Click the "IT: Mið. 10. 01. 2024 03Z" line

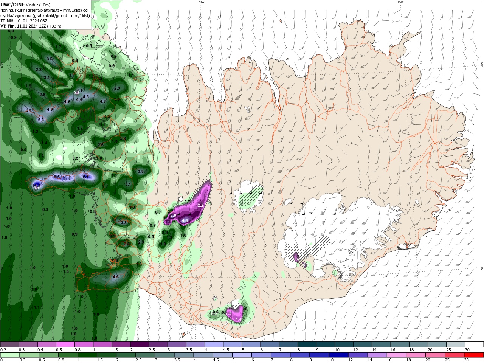click(24, 21)
